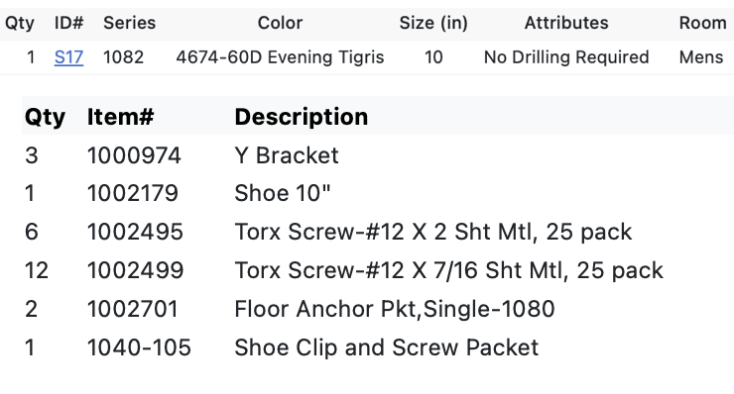Click the Attributes column header
This screenshot has height=394, width=734.
566,23
